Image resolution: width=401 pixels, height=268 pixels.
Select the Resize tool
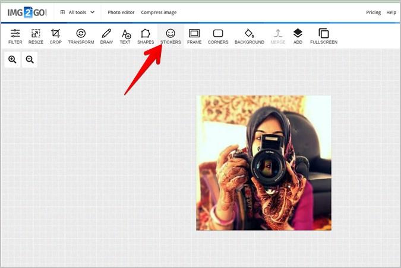click(36, 37)
